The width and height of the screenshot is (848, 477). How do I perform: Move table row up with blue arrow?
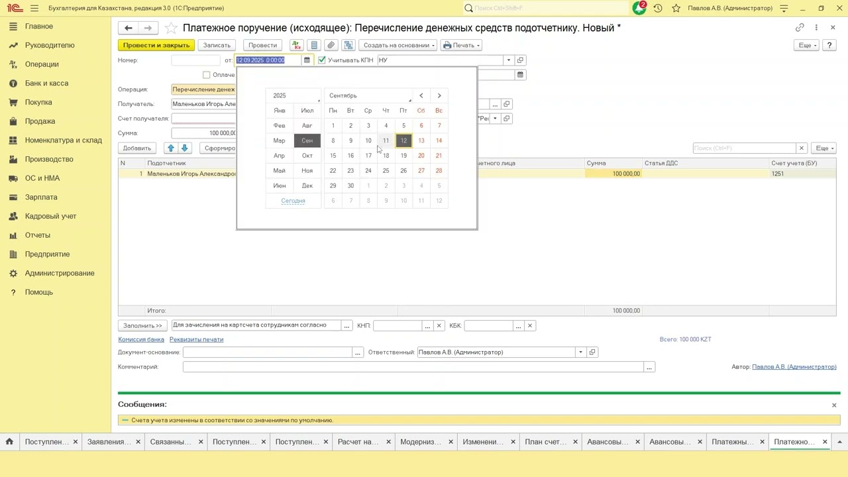[171, 148]
